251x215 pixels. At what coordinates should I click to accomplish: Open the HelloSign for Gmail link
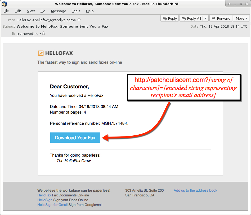click(x=52, y=205)
